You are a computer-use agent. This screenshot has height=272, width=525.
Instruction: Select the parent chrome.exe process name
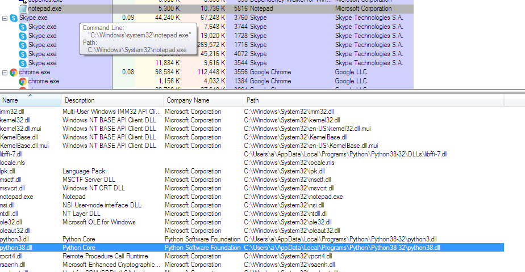tap(35, 72)
